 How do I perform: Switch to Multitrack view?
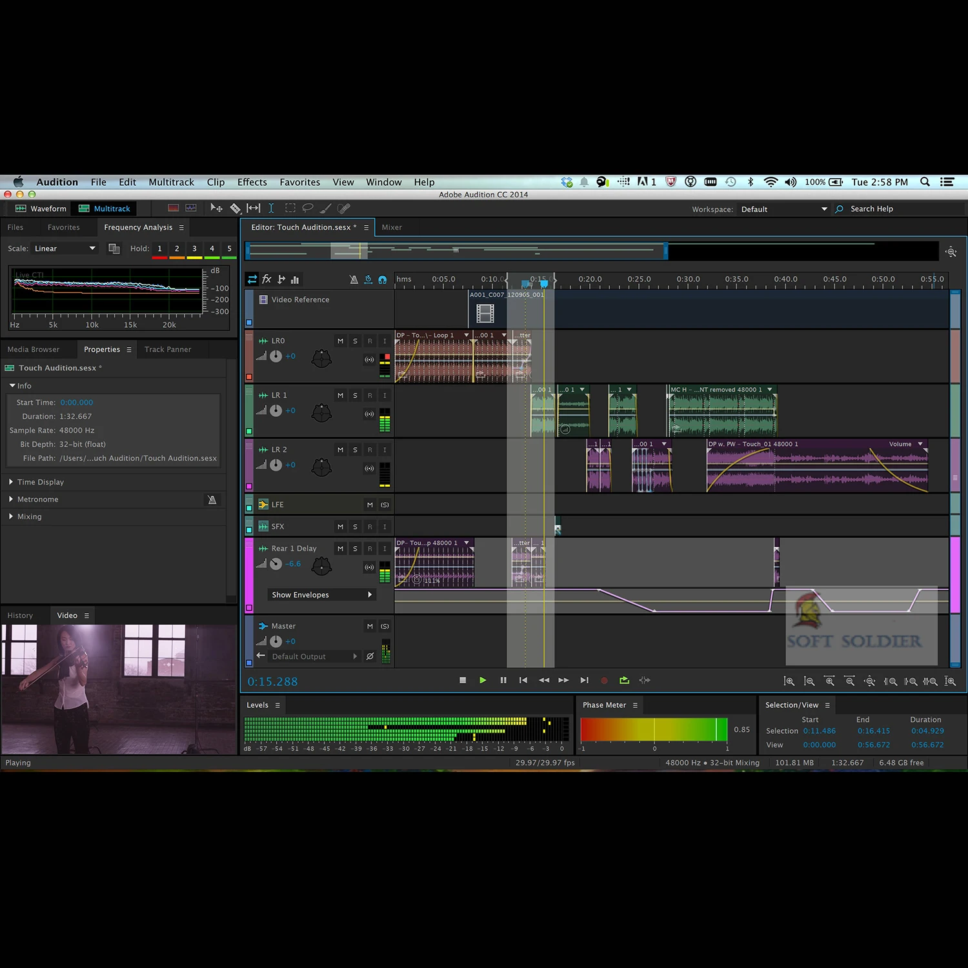click(x=105, y=208)
